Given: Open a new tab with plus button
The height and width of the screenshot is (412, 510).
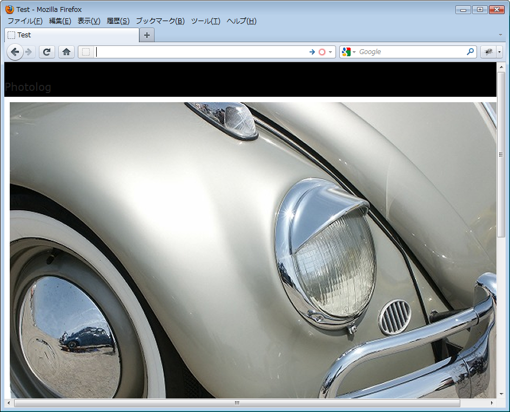Looking at the screenshot, I should click(x=147, y=35).
